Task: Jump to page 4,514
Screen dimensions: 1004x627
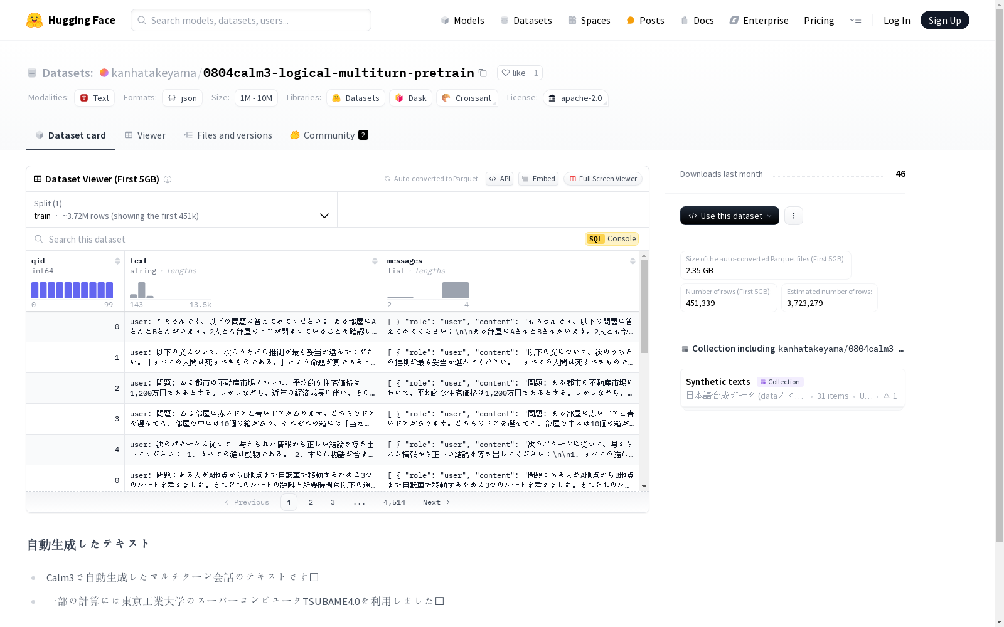Action: pyautogui.click(x=394, y=502)
